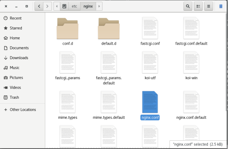
Task: Open Pictures in sidebar
Action: pyautogui.click(x=23, y=78)
